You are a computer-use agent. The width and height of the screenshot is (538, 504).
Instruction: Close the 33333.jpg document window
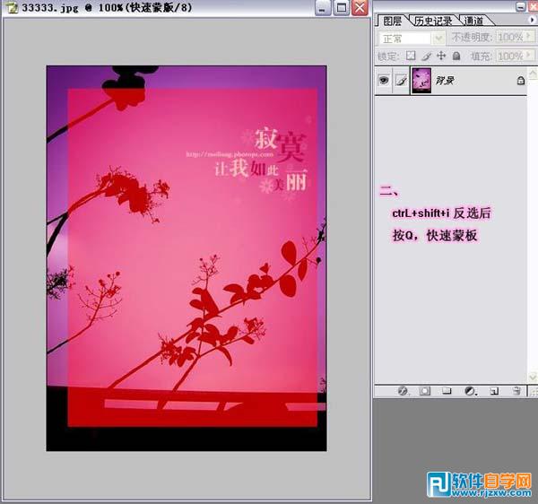(360, 8)
